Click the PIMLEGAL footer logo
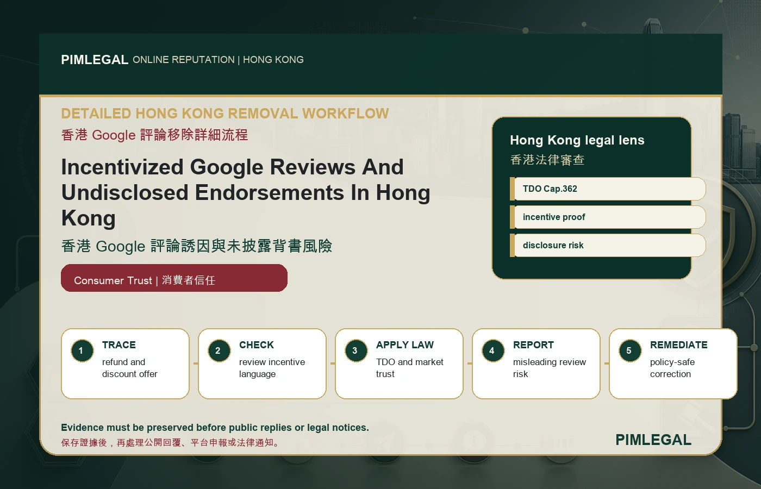 (653, 440)
